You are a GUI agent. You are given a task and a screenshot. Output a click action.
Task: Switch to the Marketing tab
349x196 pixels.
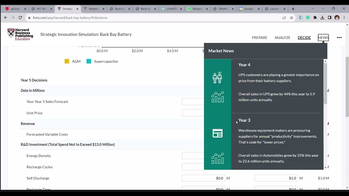click(94, 9)
